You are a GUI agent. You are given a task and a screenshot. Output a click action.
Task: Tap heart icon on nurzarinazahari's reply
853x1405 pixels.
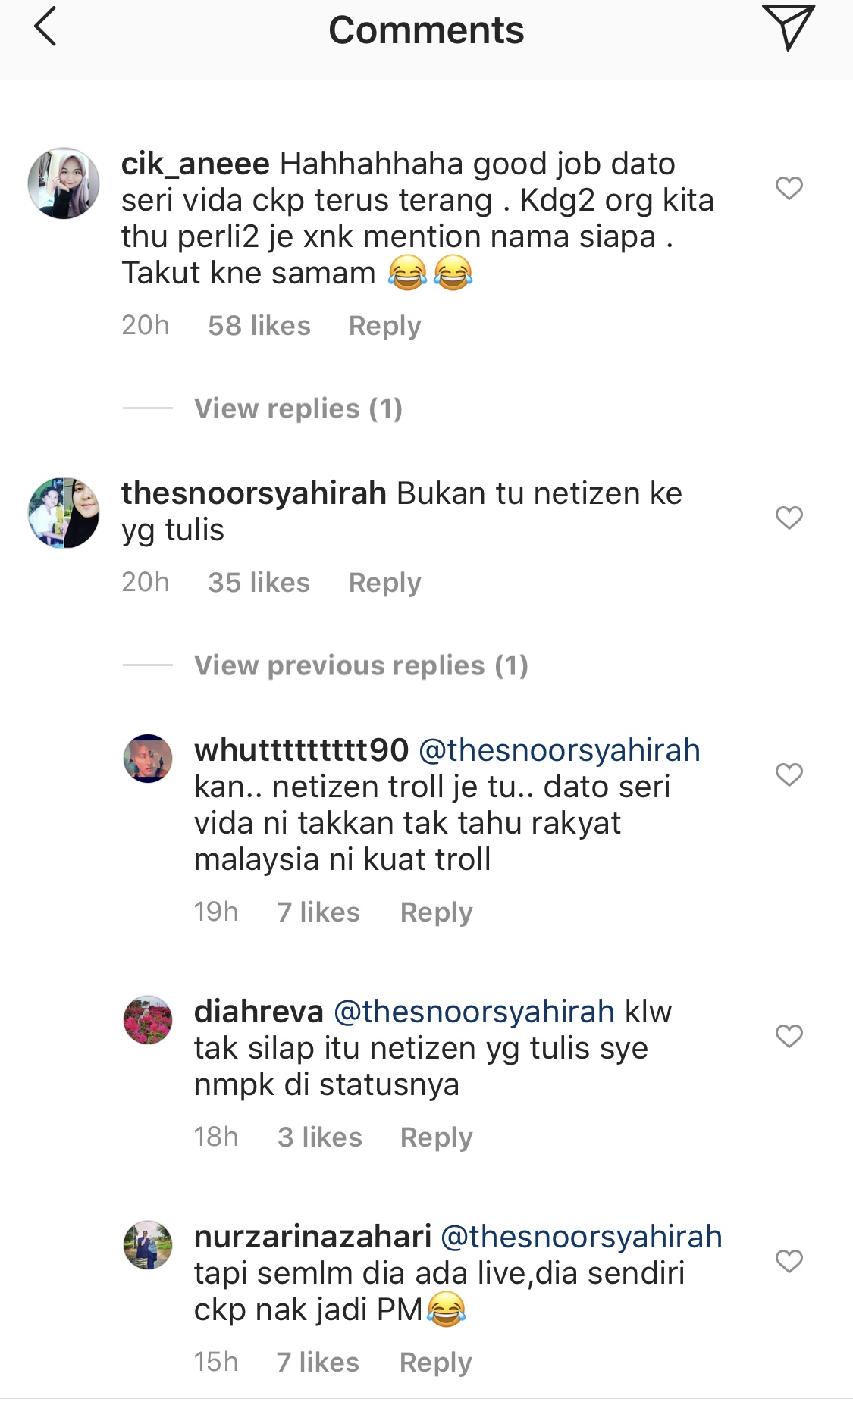tap(789, 1261)
